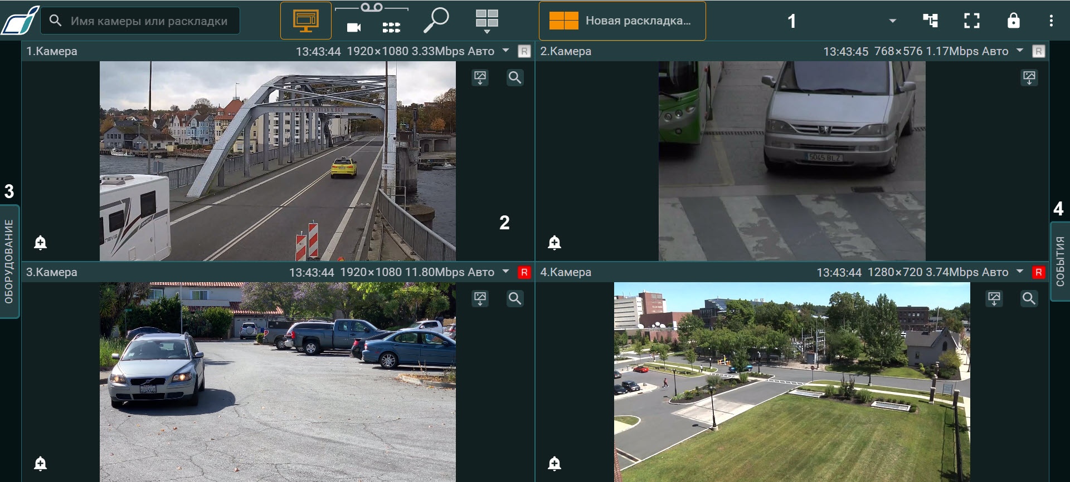
Task: Open the layout grid selection dropdown
Action: click(x=487, y=21)
